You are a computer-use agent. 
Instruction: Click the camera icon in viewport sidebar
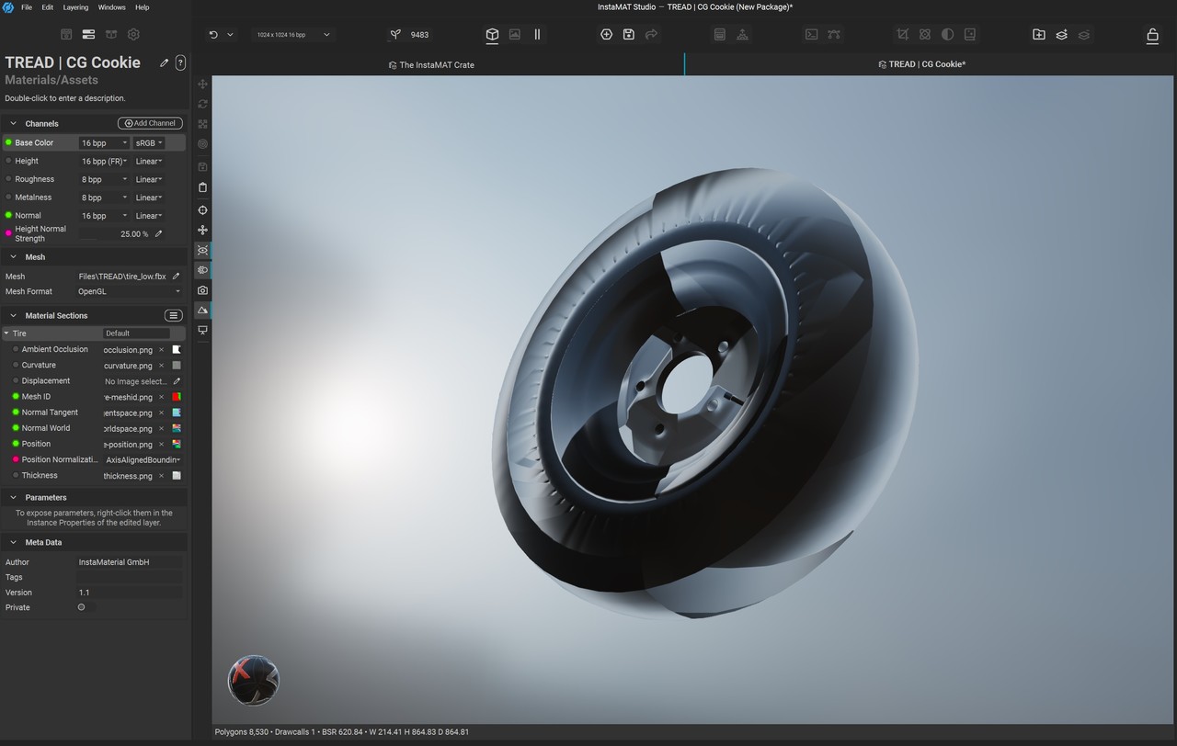point(202,290)
